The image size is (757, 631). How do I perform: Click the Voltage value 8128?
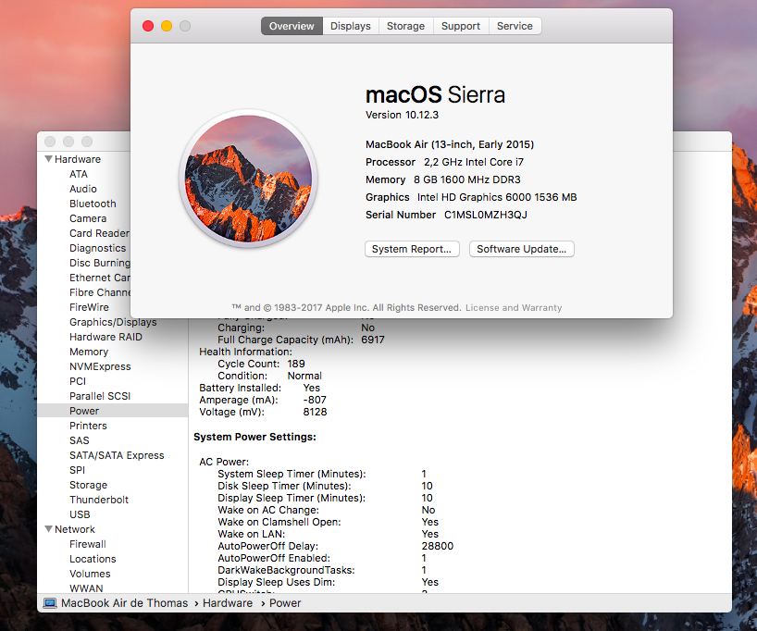click(x=315, y=412)
